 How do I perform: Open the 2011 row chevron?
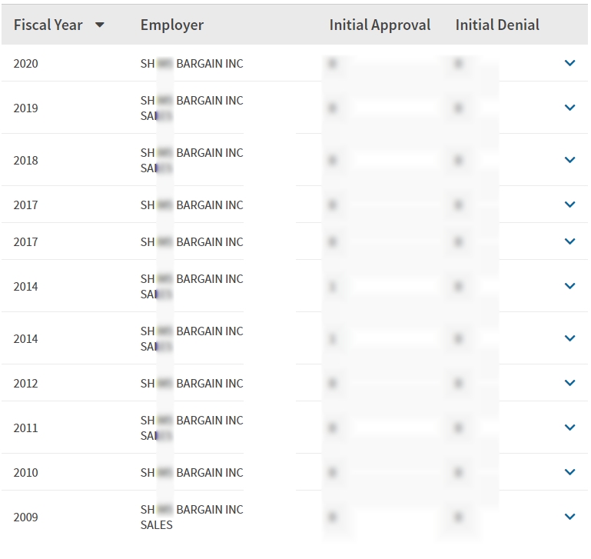[569, 428]
